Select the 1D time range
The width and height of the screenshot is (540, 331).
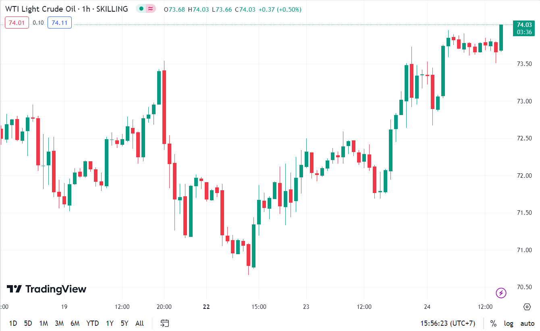[13, 323]
